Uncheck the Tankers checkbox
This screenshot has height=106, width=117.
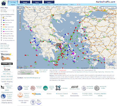point(1,24)
